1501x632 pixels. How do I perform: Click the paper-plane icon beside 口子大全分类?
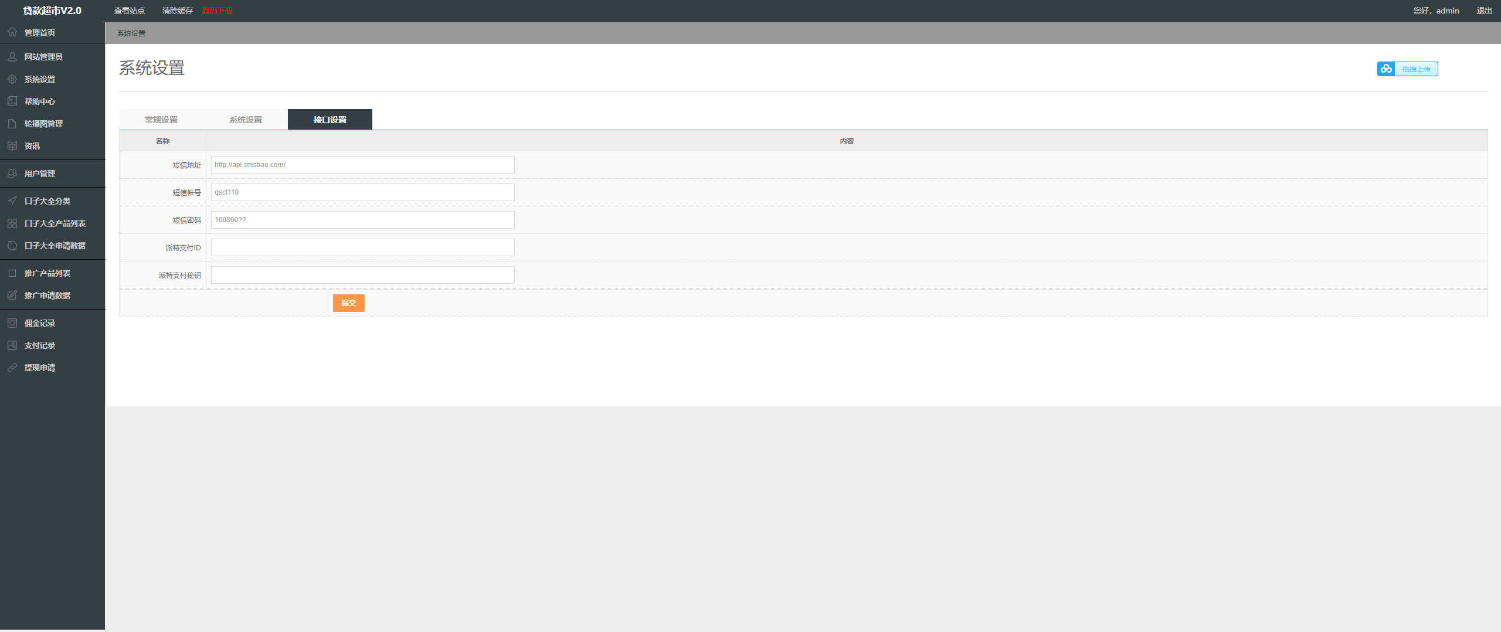(x=12, y=201)
